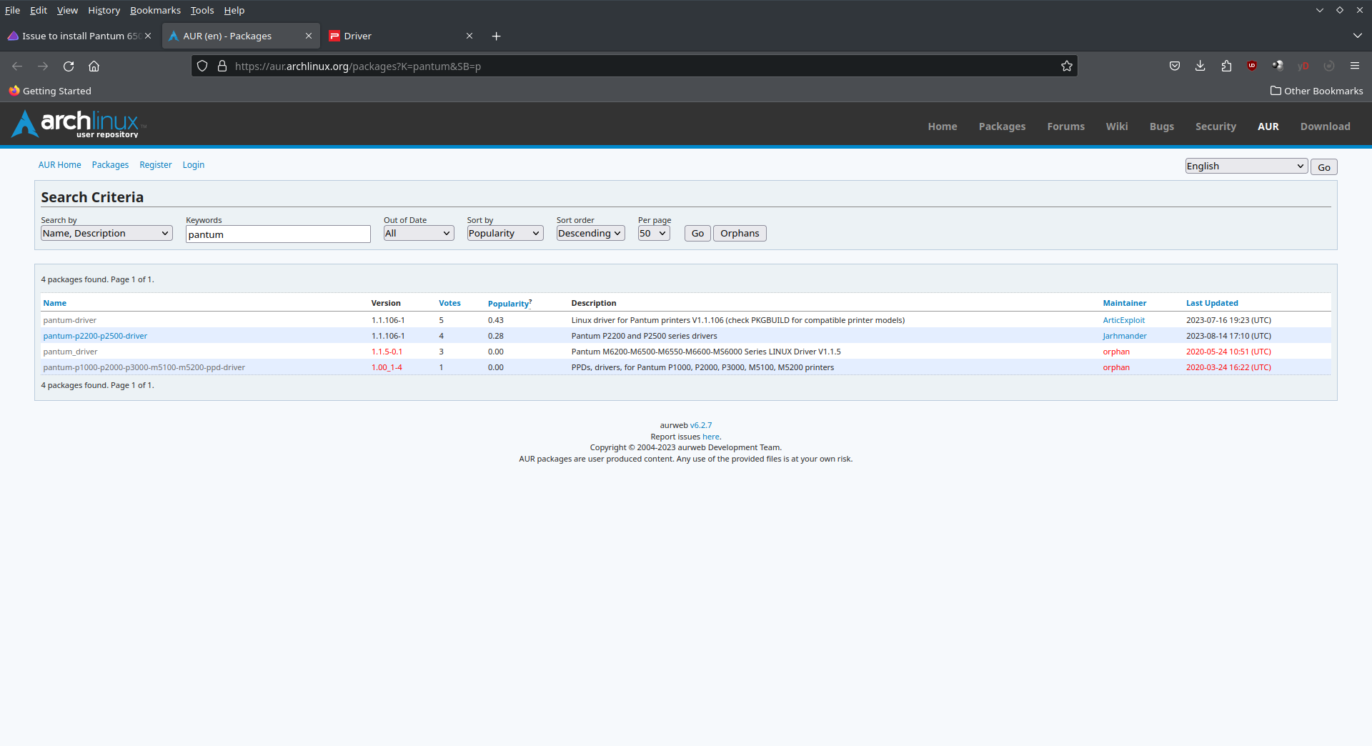Expand the Per page dropdown
This screenshot has width=1372, height=746.
(x=654, y=233)
